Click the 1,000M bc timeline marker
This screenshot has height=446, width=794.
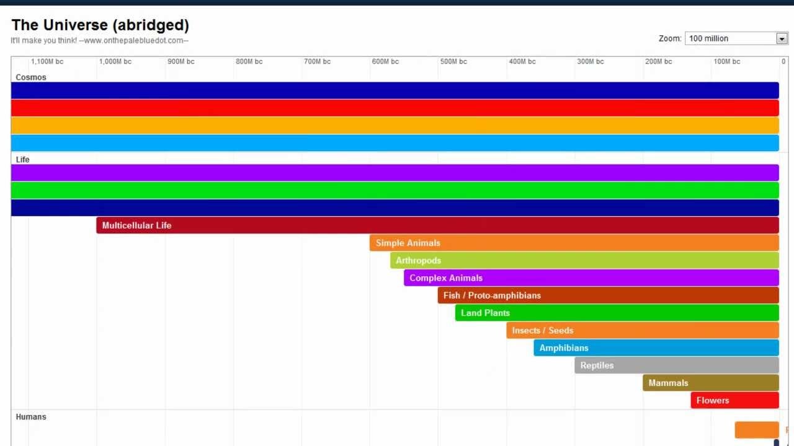tap(115, 61)
